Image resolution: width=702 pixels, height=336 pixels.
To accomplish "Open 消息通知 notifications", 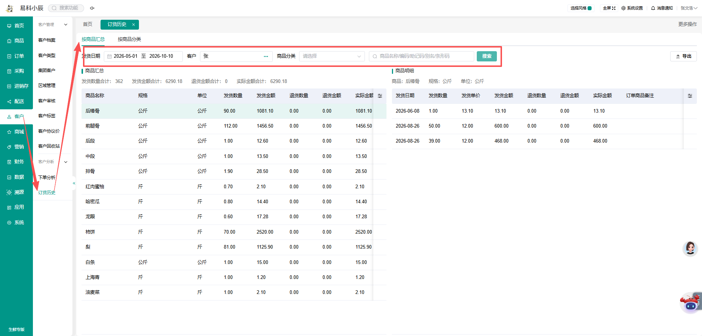I will [662, 8].
